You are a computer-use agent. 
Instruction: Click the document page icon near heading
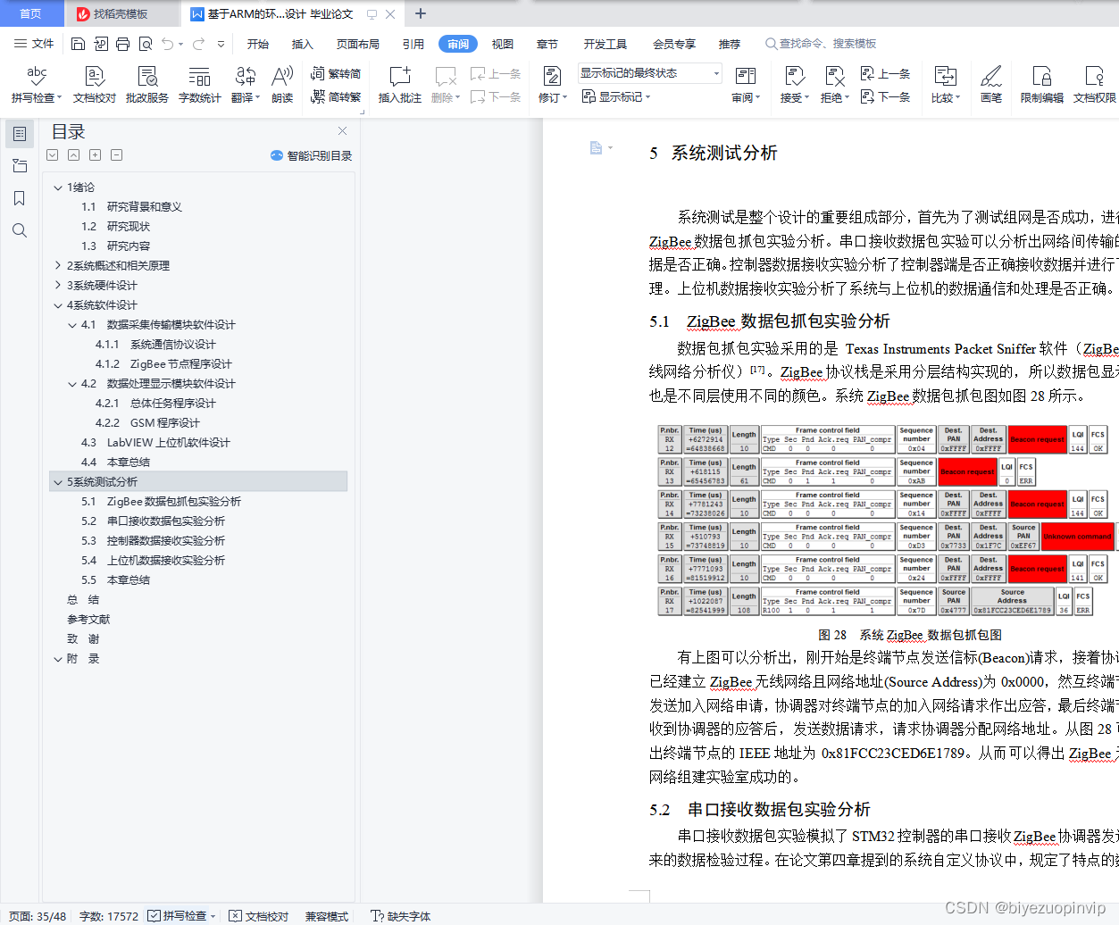(596, 148)
